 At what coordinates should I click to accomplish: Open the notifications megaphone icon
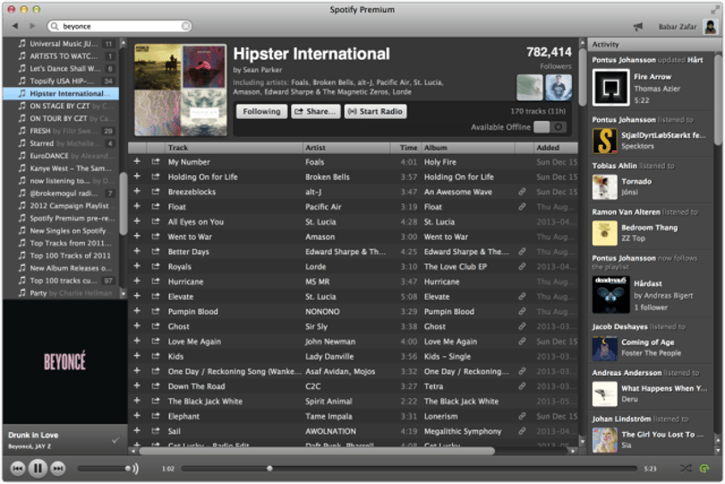tap(638, 27)
